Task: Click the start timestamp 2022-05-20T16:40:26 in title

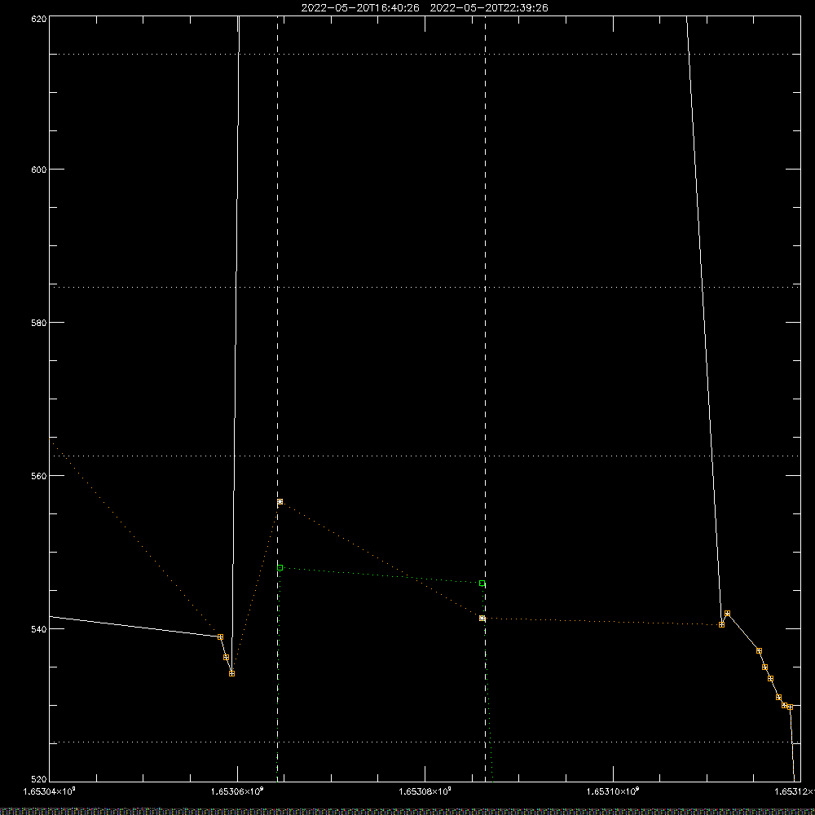Action: [360, 8]
